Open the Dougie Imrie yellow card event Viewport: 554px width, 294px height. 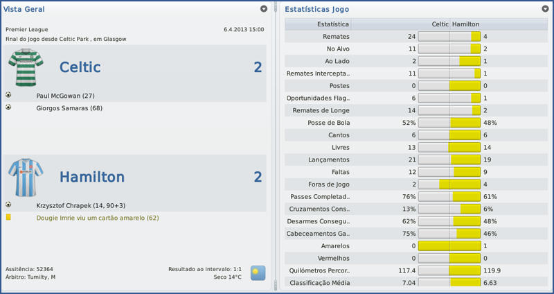[97, 218]
